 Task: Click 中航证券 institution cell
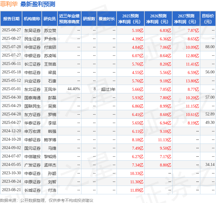click(32, 72)
